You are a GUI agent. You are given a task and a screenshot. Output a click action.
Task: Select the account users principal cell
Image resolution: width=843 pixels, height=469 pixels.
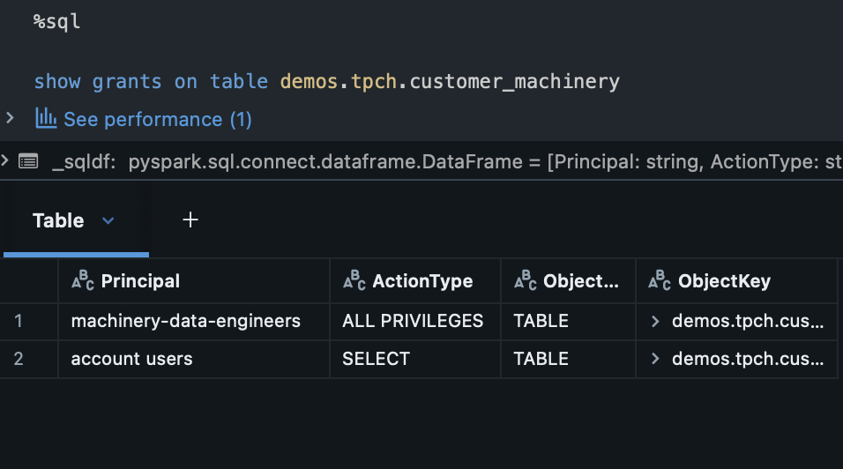pos(131,359)
